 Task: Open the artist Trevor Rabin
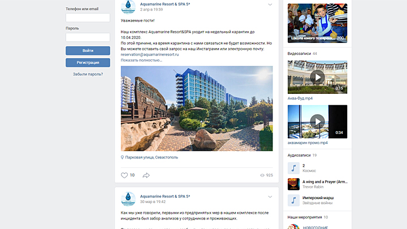[313, 187]
